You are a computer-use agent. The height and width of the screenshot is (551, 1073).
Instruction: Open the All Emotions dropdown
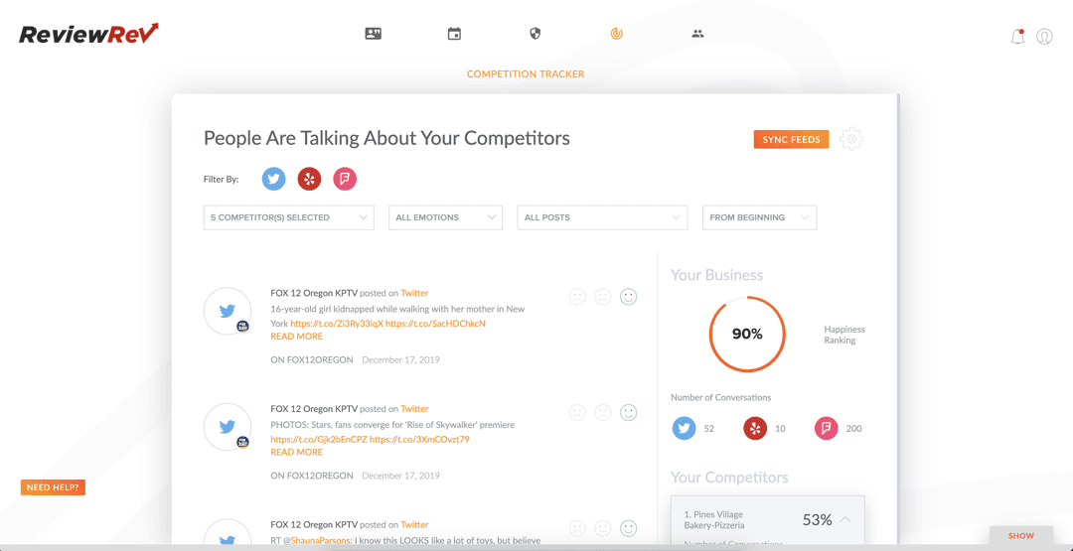tap(445, 217)
